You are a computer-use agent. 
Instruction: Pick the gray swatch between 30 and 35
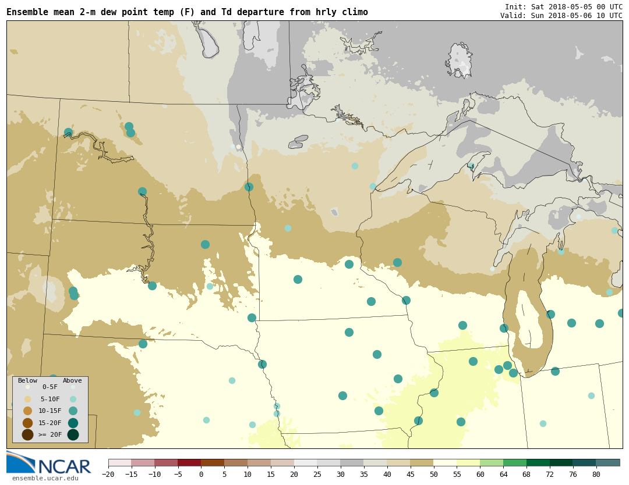pos(352,463)
